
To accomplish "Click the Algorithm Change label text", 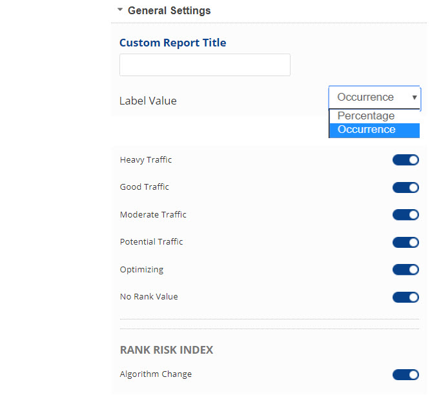I will [156, 374].
